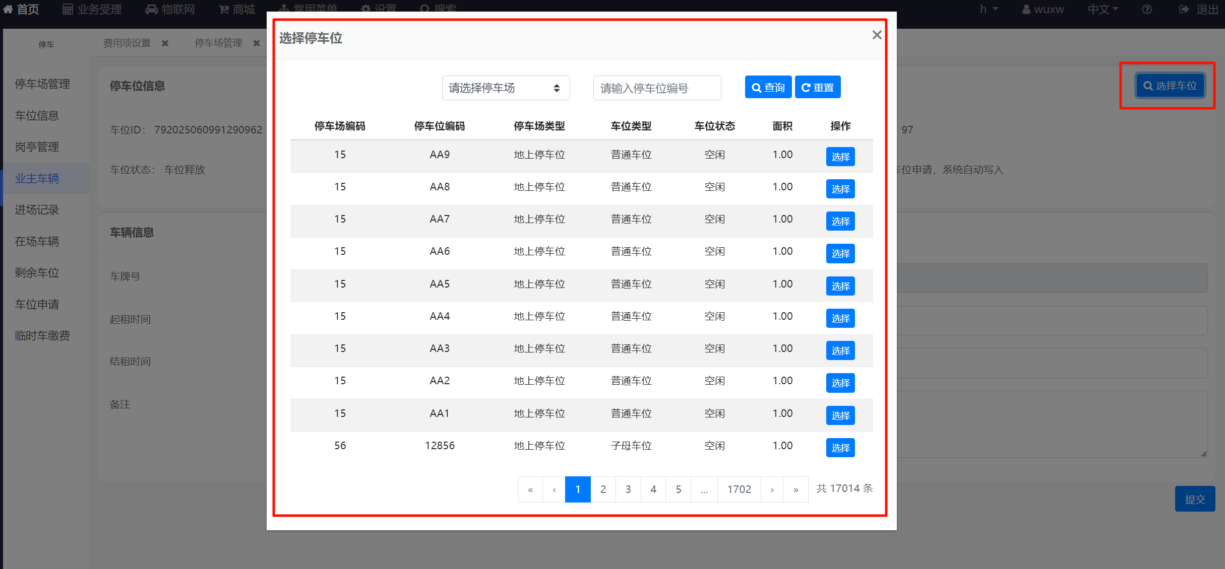Open the h user dropdown
The height and width of the screenshot is (569, 1225).
(989, 9)
